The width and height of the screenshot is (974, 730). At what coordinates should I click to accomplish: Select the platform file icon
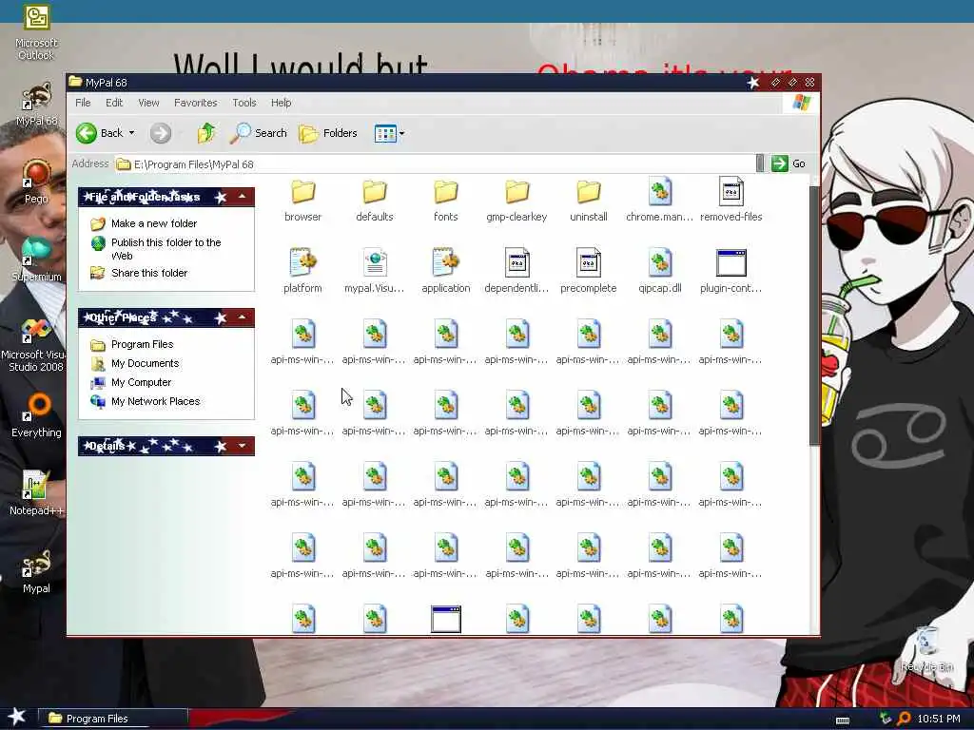(303, 262)
